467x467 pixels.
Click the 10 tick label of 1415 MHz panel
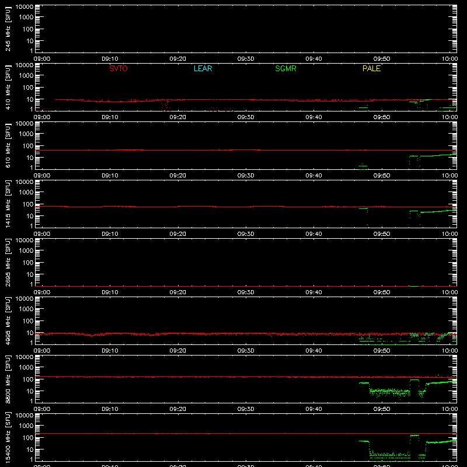click(x=30, y=216)
